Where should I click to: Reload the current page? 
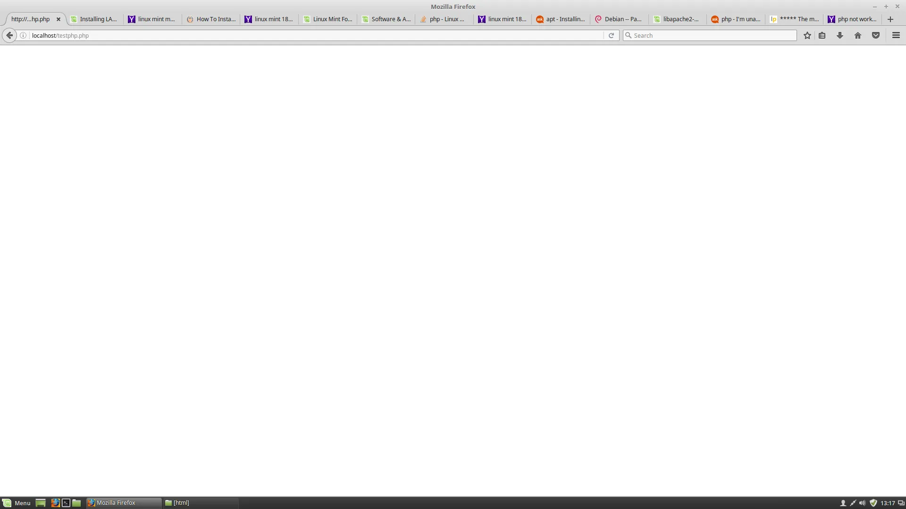pos(611,35)
